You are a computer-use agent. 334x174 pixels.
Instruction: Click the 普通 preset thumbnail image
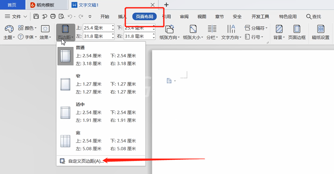(65, 56)
